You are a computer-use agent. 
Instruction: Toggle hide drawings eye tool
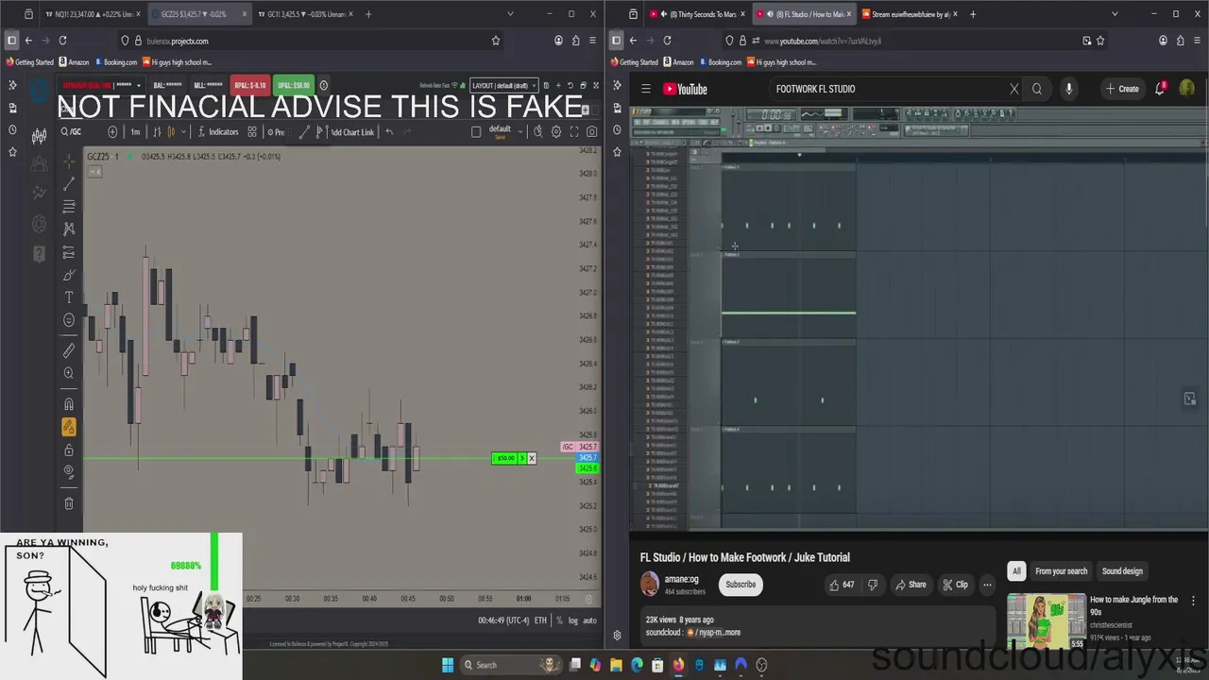tap(69, 472)
